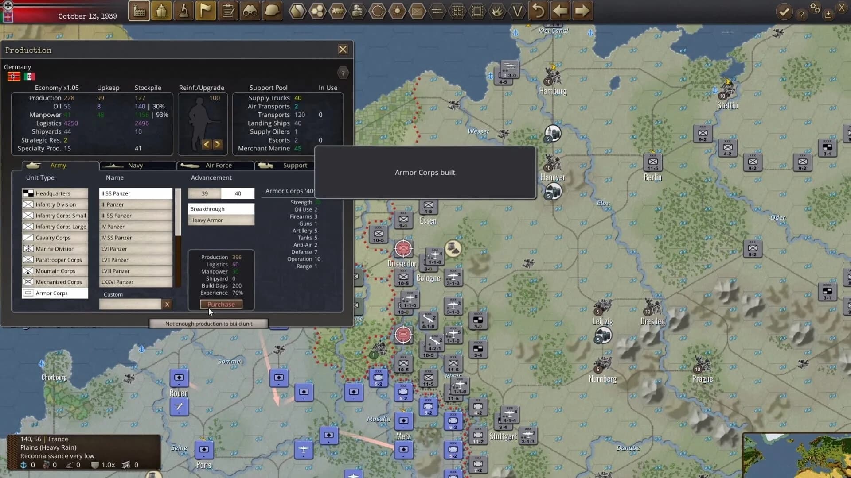Screen dimensions: 851x478
Task: Toggle the Heavy Armor advancement option
Action: 220,220
